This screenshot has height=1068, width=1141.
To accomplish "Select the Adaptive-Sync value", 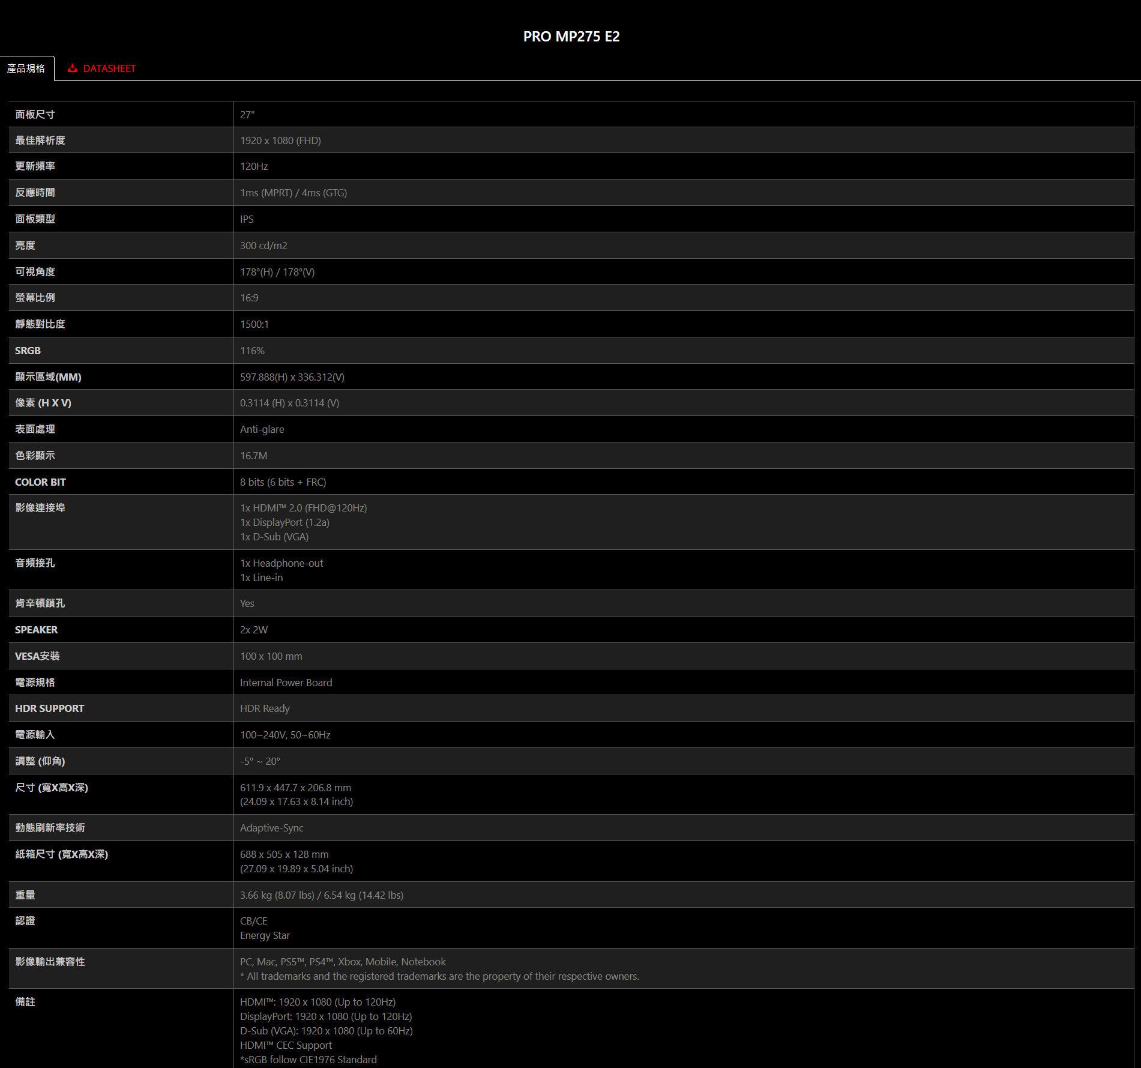I will coord(272,828).
